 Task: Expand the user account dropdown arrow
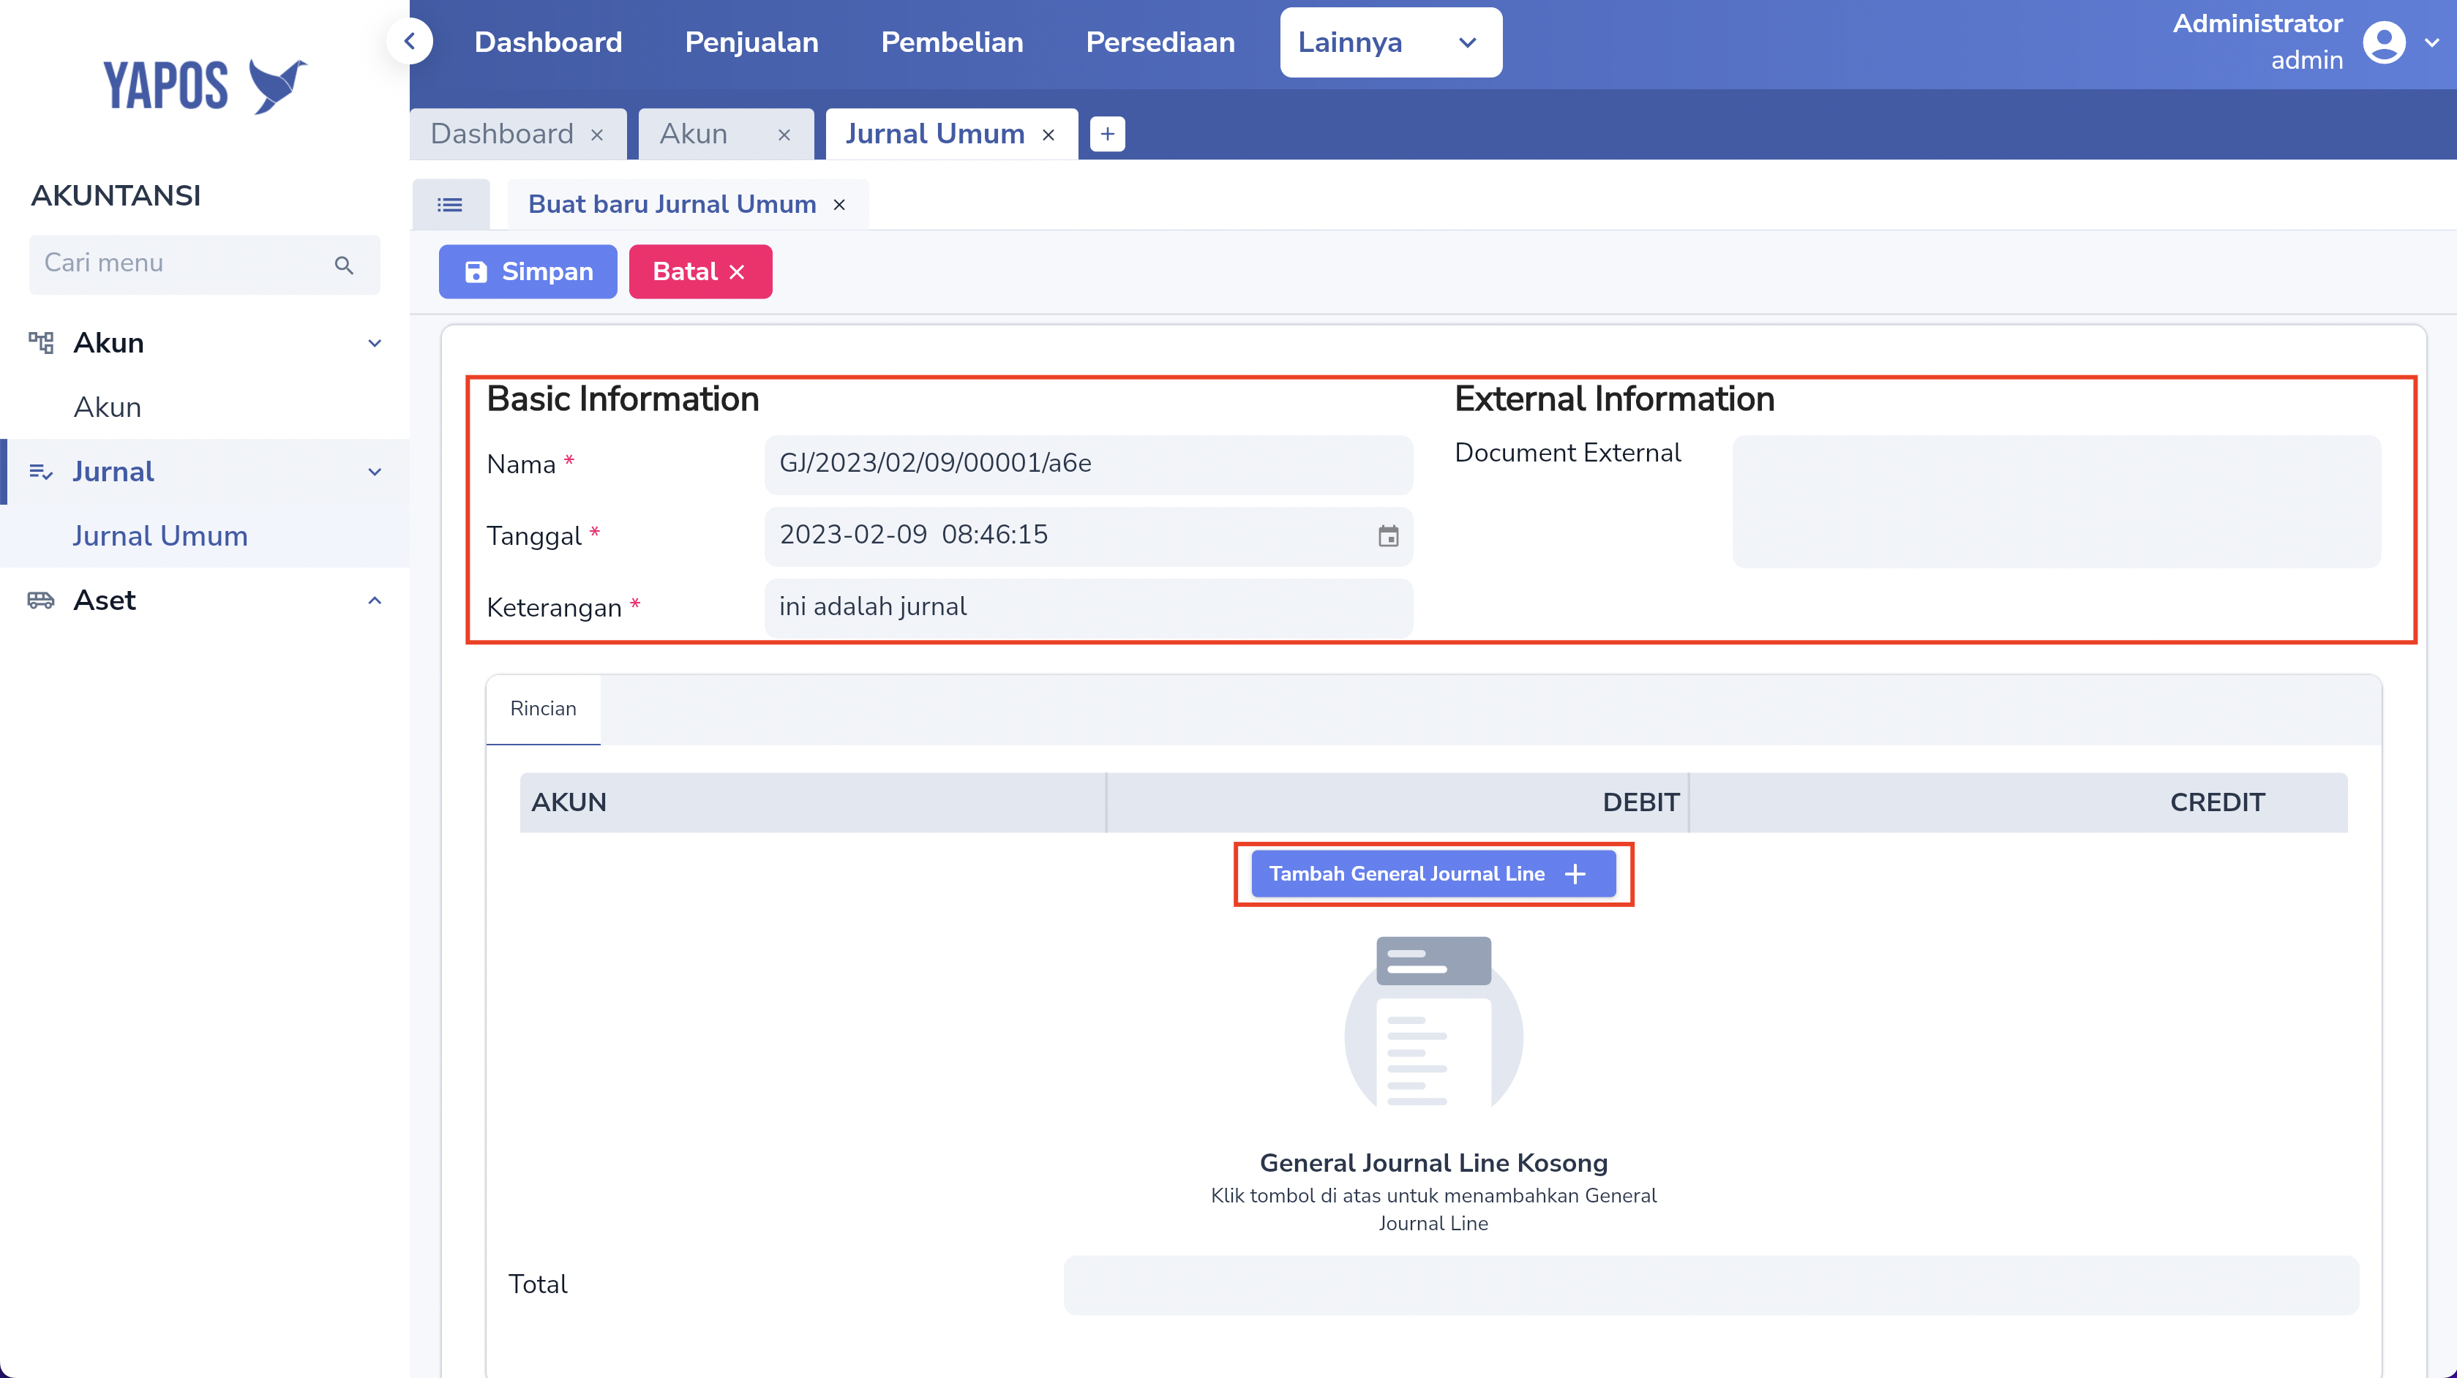tap(2431, 43)
